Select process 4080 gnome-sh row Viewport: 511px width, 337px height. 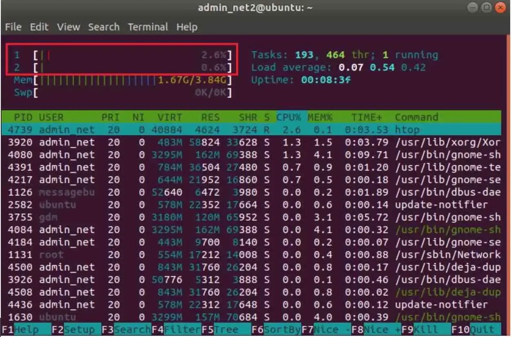pos(251,155)
